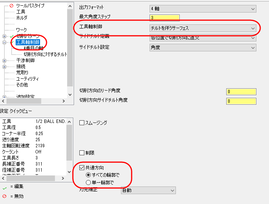The height and width of the screenshot is (204, 269).
Task: Select 単一輪郭で radio button
Action: click(88, 182)
